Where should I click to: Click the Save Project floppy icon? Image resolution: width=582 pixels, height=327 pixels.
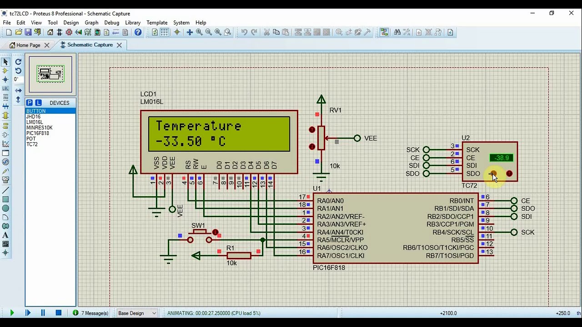(28, 32)
